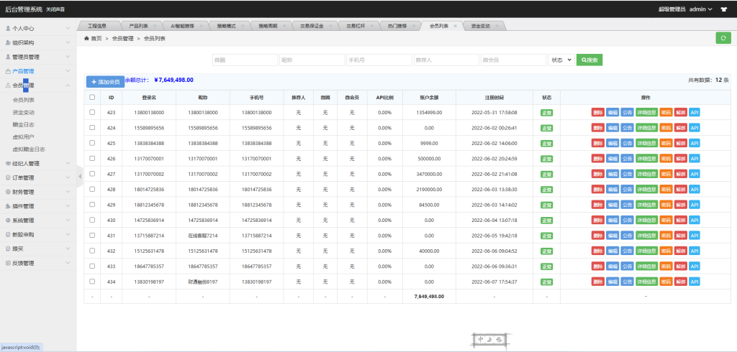Image resolution: width=737 pixels, height=352 pixels.
Task: Switch to the 产品列表 tab
Action: click(x=140, y=26)
